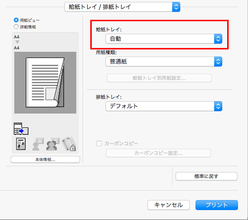Click the 標準に戻す button

[x=206, y=176]
